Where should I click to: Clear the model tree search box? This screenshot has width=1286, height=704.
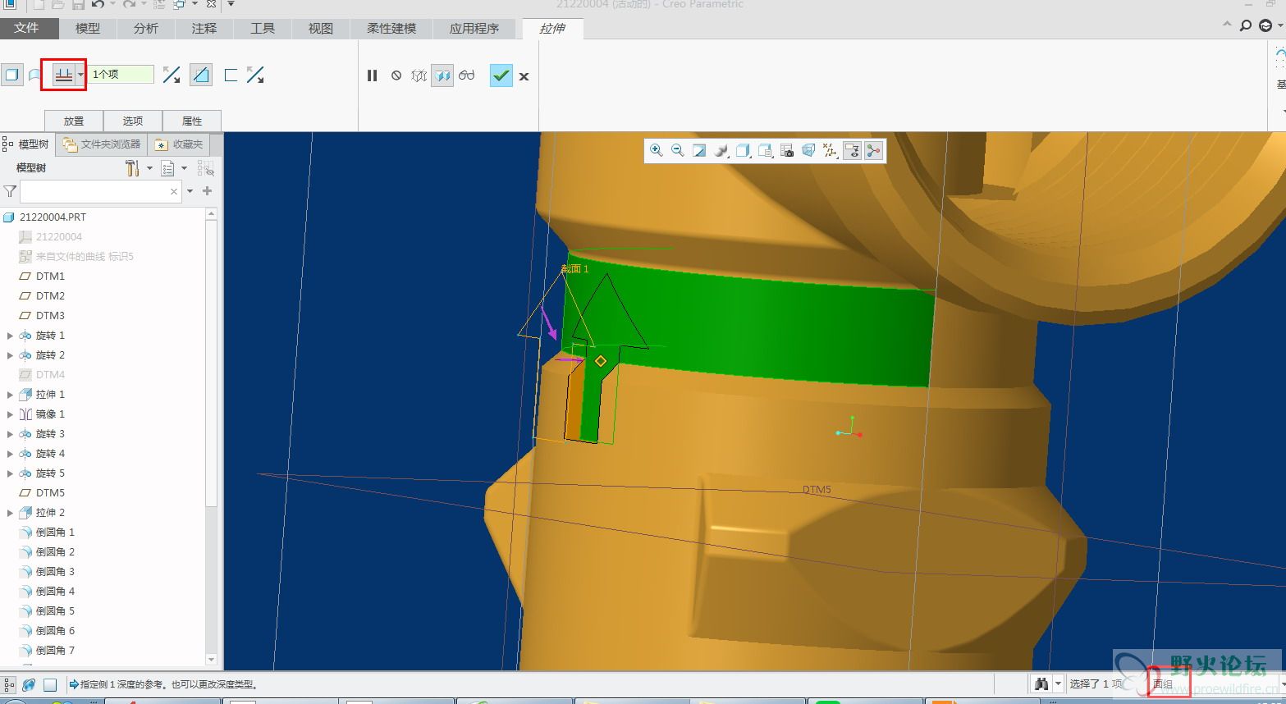[x=173, y=191]
